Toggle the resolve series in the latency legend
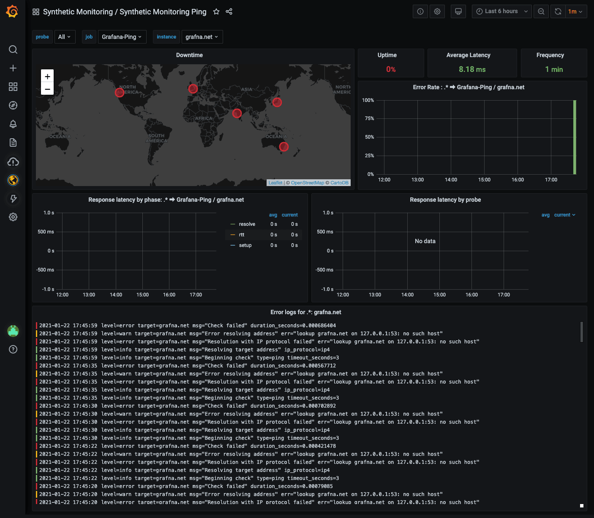 pos(247,224)
